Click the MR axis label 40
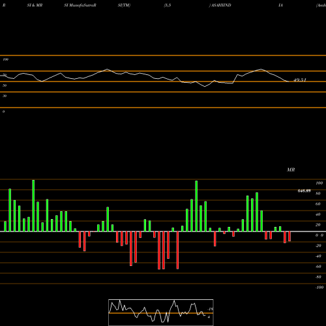The width and height of the screenshot is (326, 326). pyautogui.click(x=318, y=215)
